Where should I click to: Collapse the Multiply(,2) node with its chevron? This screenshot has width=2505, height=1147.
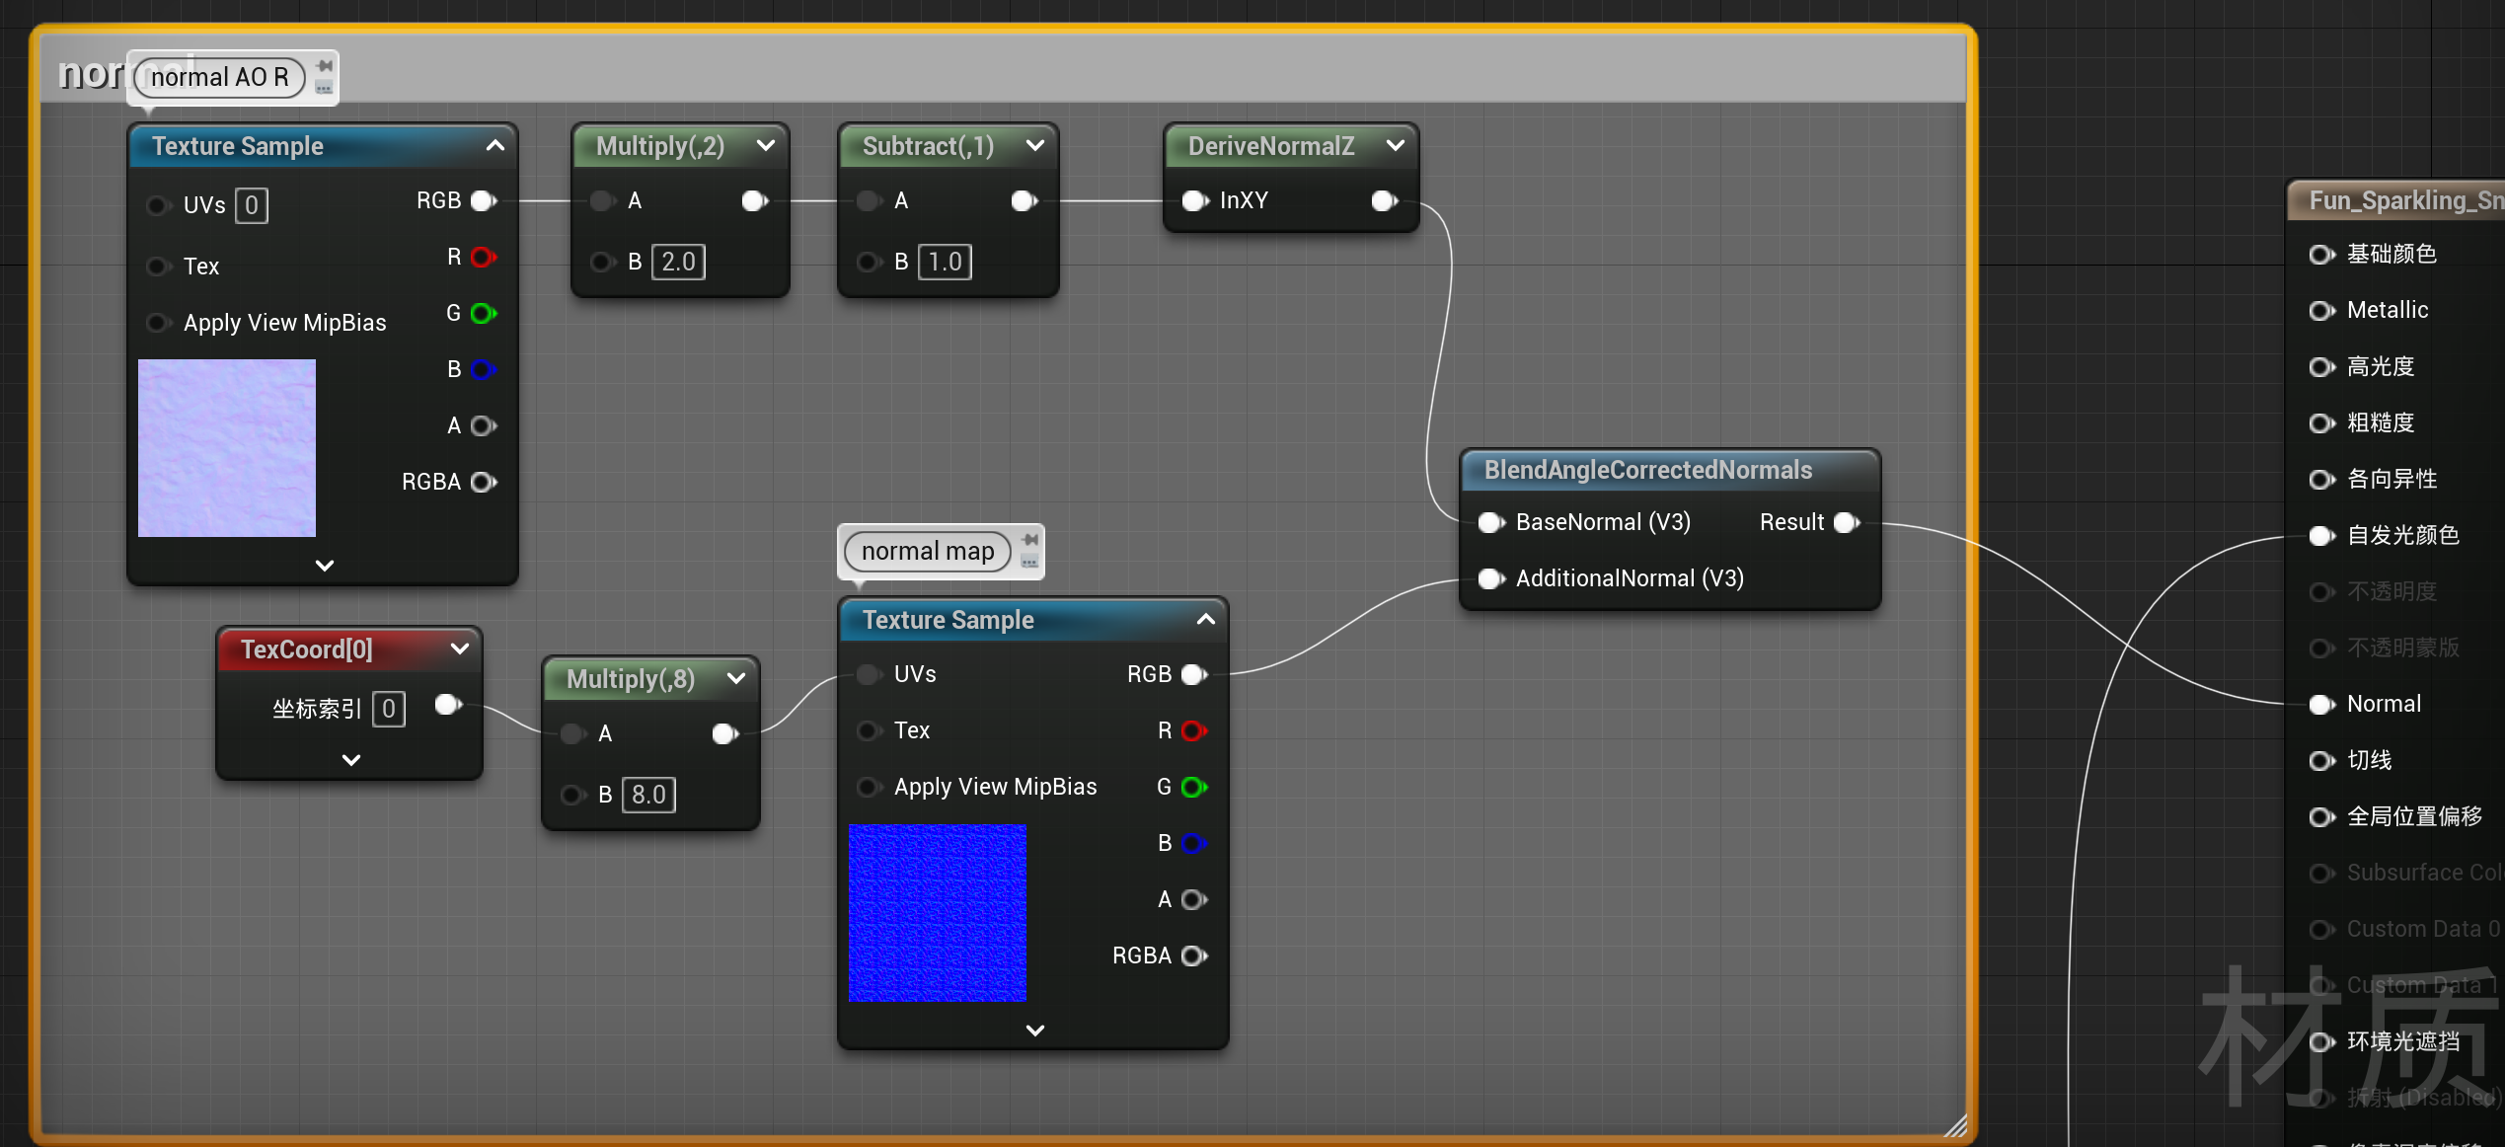click(x=766, y=146)
